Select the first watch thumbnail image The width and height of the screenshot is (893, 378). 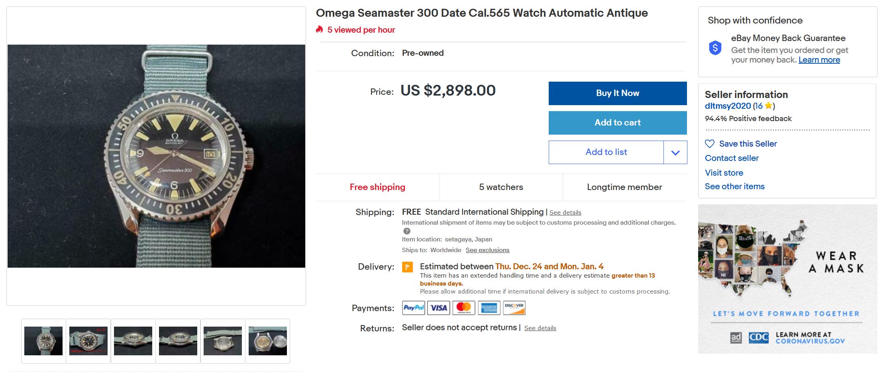tap(43, 341)
